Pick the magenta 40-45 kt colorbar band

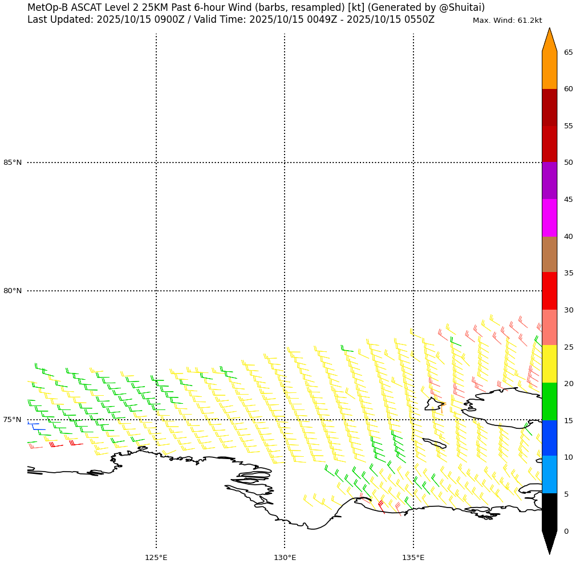549,218
